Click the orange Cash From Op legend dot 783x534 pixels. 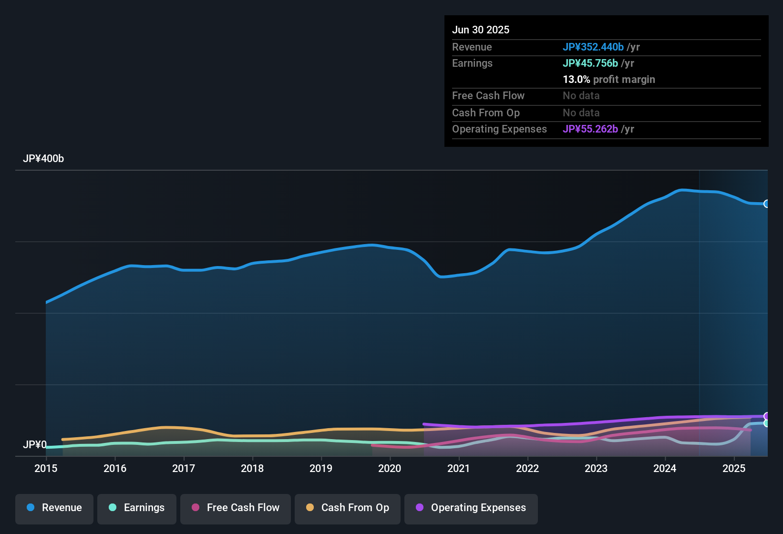309,508
